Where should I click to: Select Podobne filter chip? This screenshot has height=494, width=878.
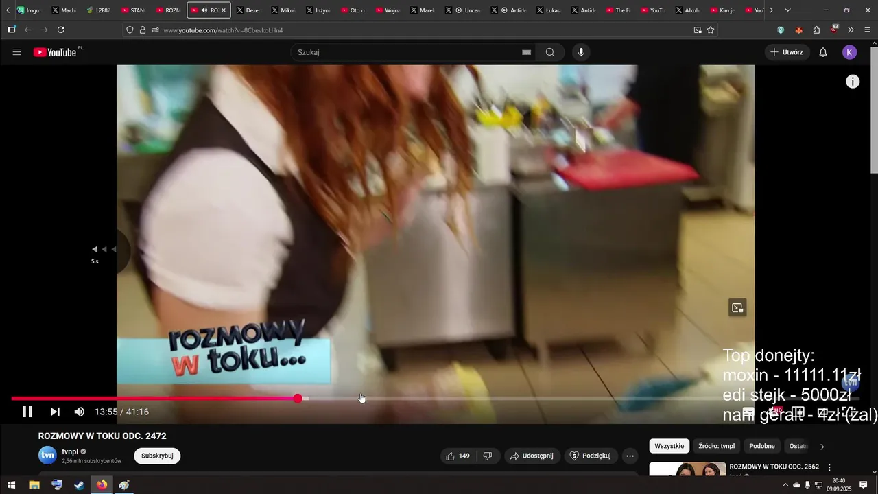click(762, 446)
